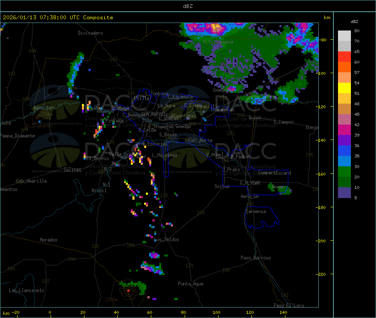
Task: Click the G_Campos label
Action: (284, 122)
